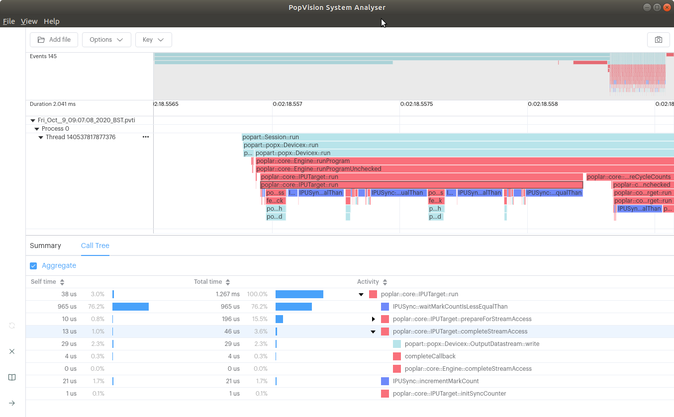The width and height of the screenshot is (674, 417).
Task: Sort by the Self time column arrows
Action: pyautogui.click(x=62, y=282)
